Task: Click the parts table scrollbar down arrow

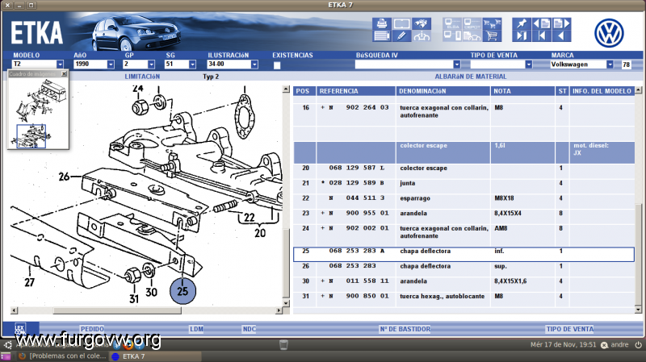Action: (638, 310)
